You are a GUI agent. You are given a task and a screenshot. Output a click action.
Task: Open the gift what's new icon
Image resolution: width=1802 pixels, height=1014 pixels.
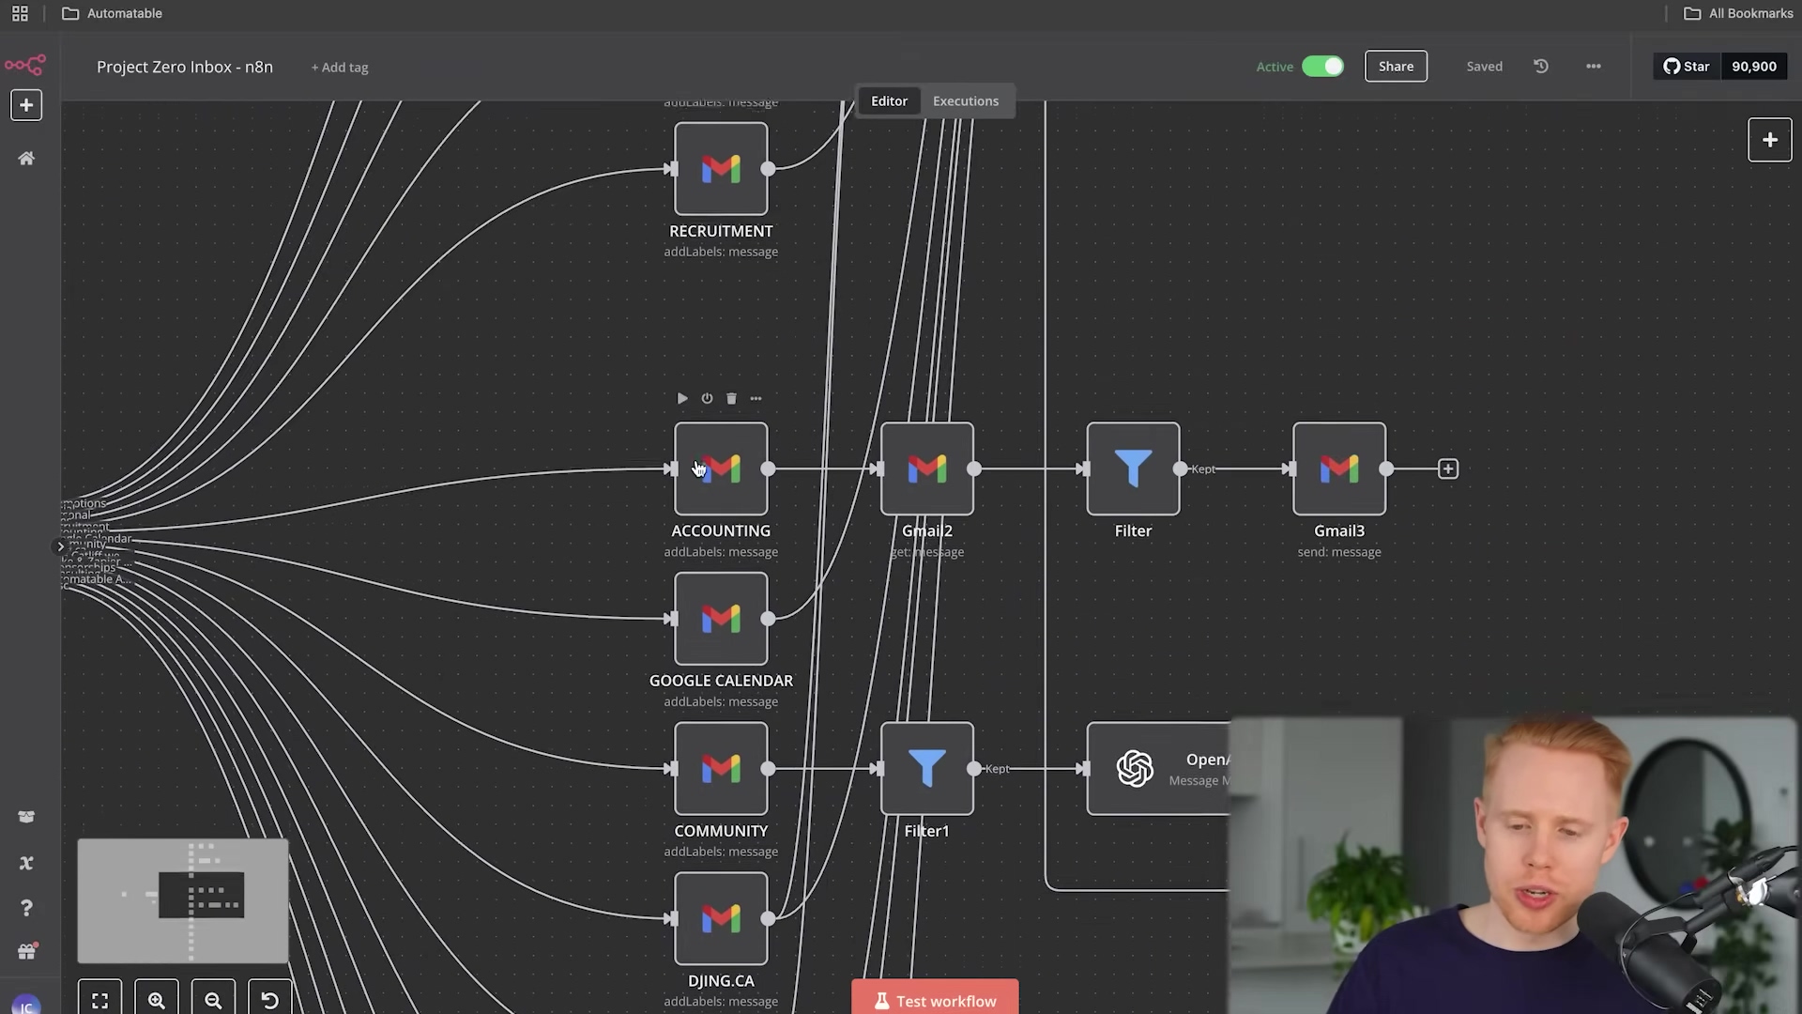click(x=26, y=952)
